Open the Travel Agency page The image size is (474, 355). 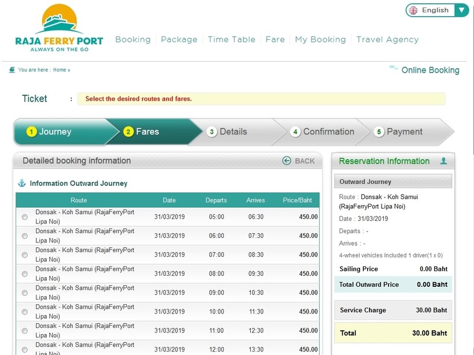pos(387,40)
